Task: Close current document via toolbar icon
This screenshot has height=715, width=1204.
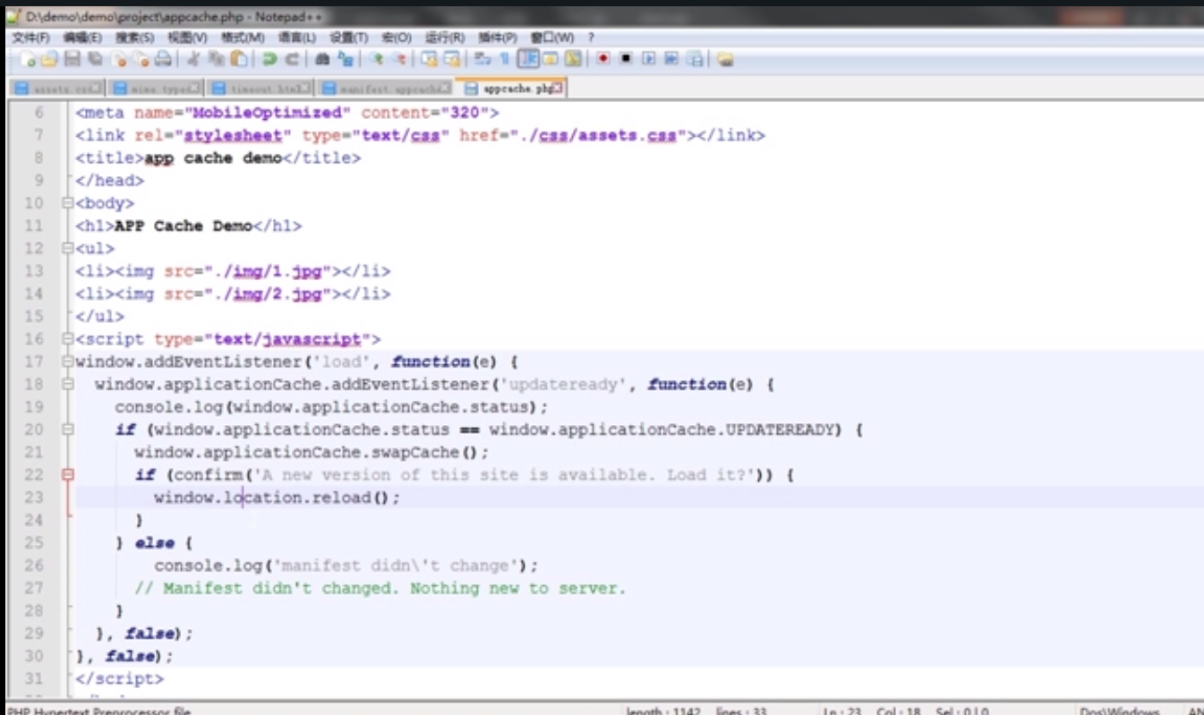Action: (x=118, y=59)
